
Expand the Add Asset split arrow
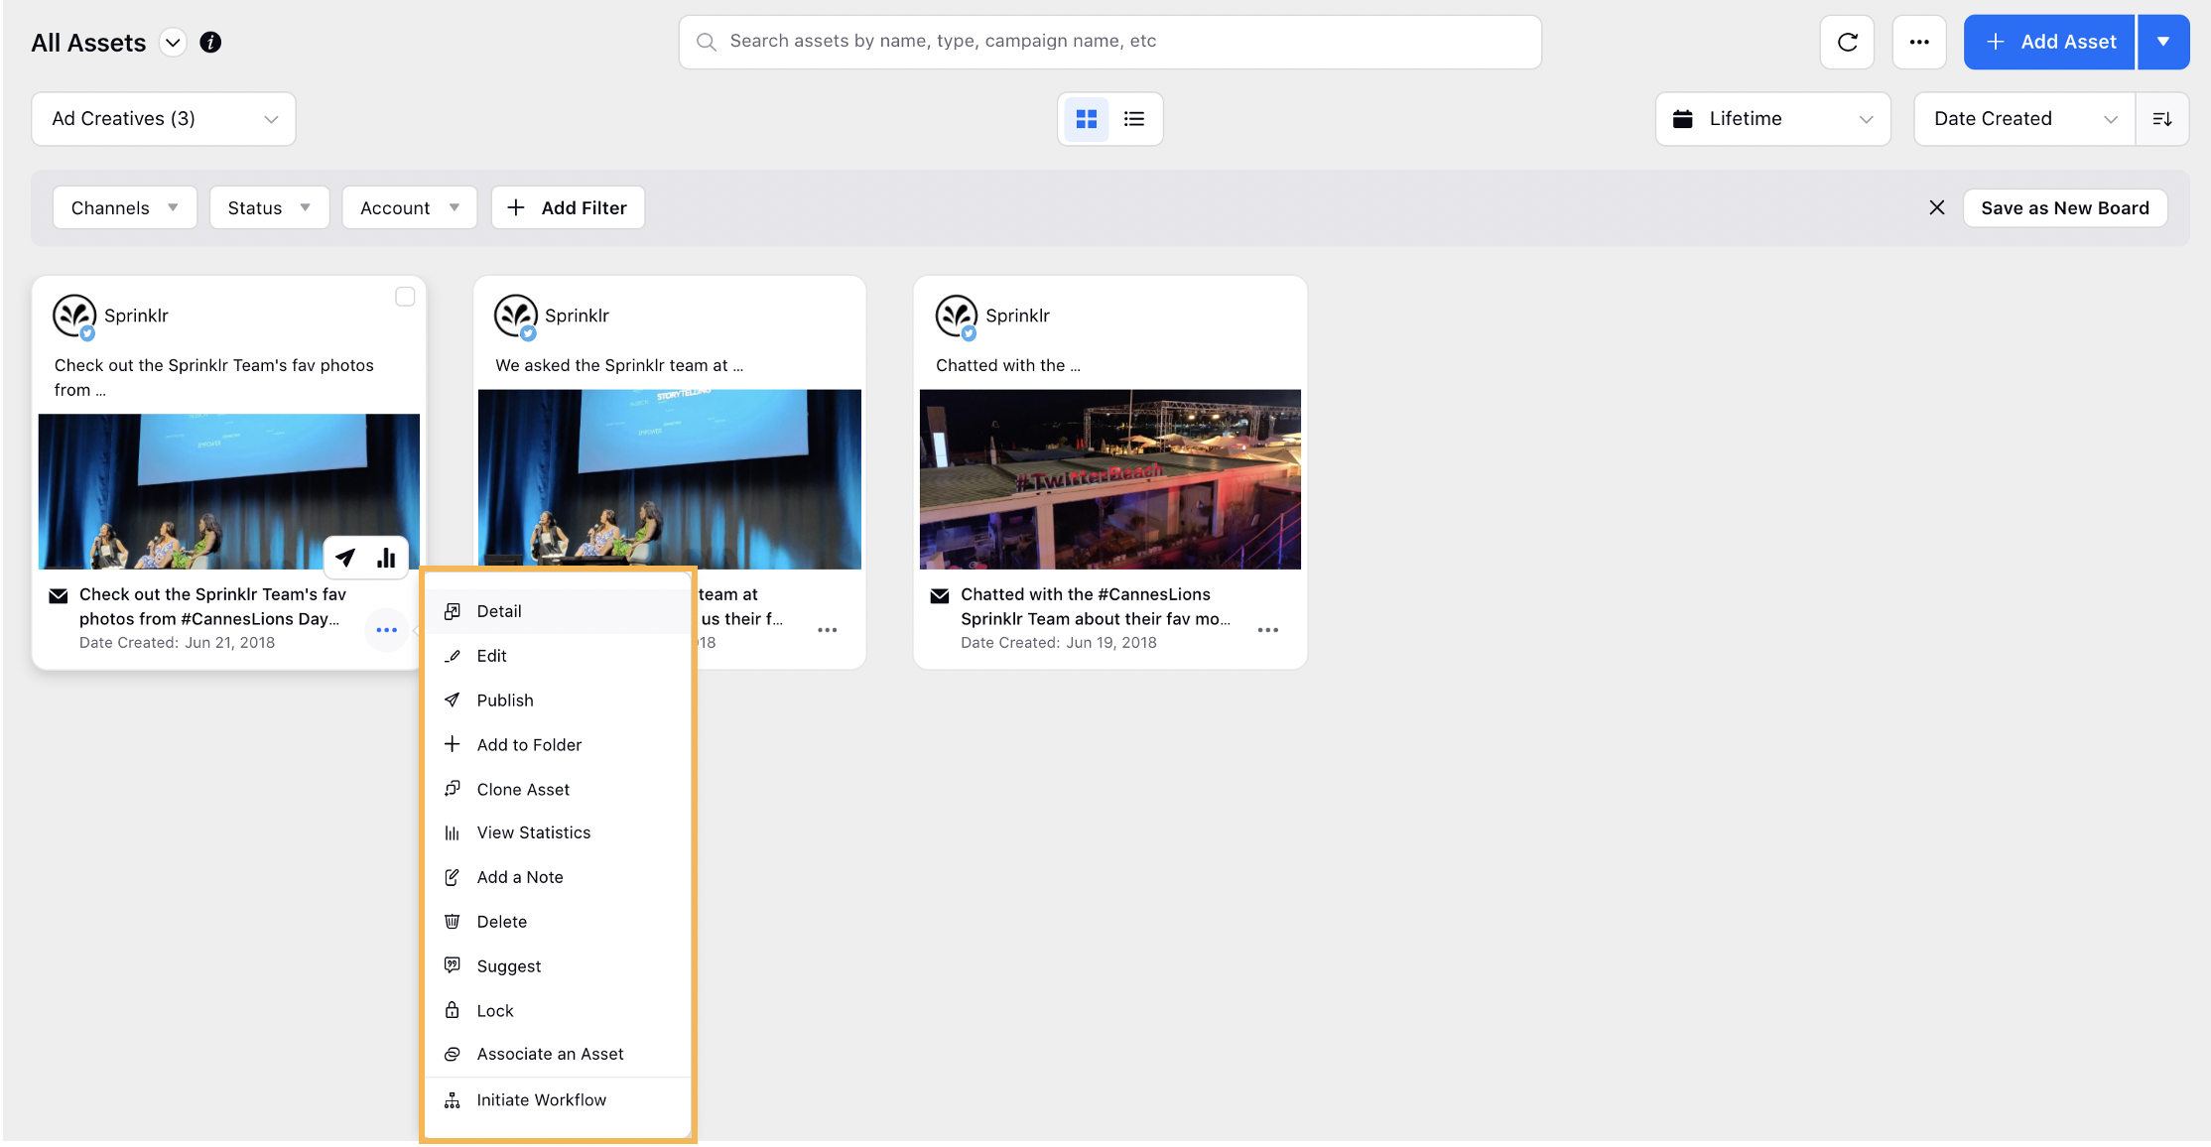coord(2163,42)
